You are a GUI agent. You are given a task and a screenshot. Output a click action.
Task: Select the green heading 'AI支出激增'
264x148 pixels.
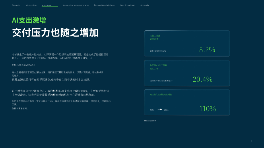pyautogui.click(x=29, y=20)
